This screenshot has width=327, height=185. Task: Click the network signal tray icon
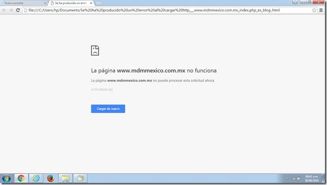coord(293,178)
